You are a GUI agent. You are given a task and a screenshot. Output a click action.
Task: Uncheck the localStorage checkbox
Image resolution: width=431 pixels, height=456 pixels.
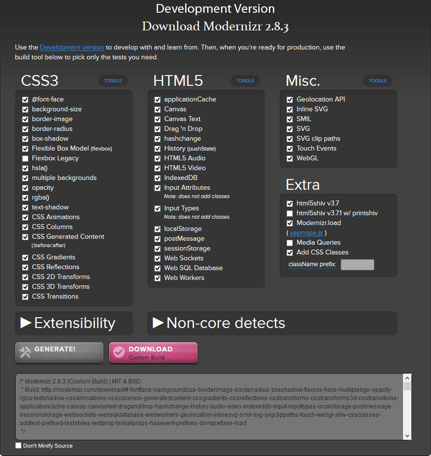(157, 229)
